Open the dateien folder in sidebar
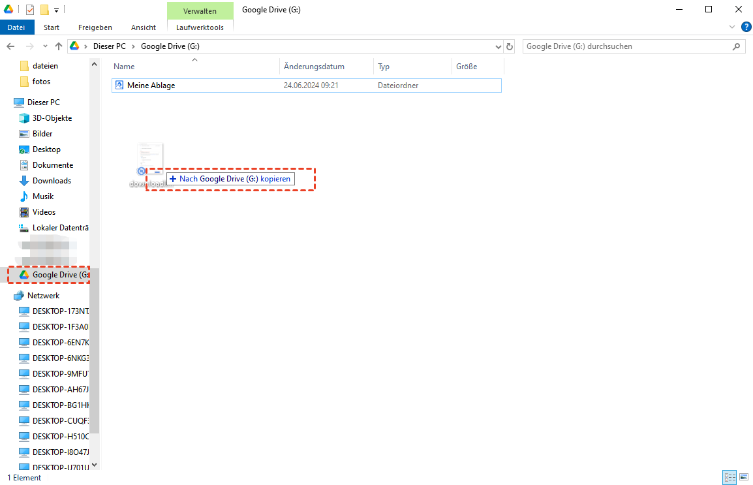 (x=45, y=66)
